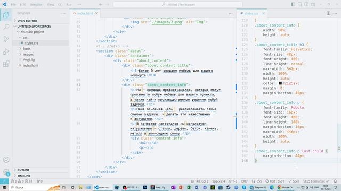The image size is (341, 191).
Task: Switch to Google Chrome in taskbar
Action: 286,187
